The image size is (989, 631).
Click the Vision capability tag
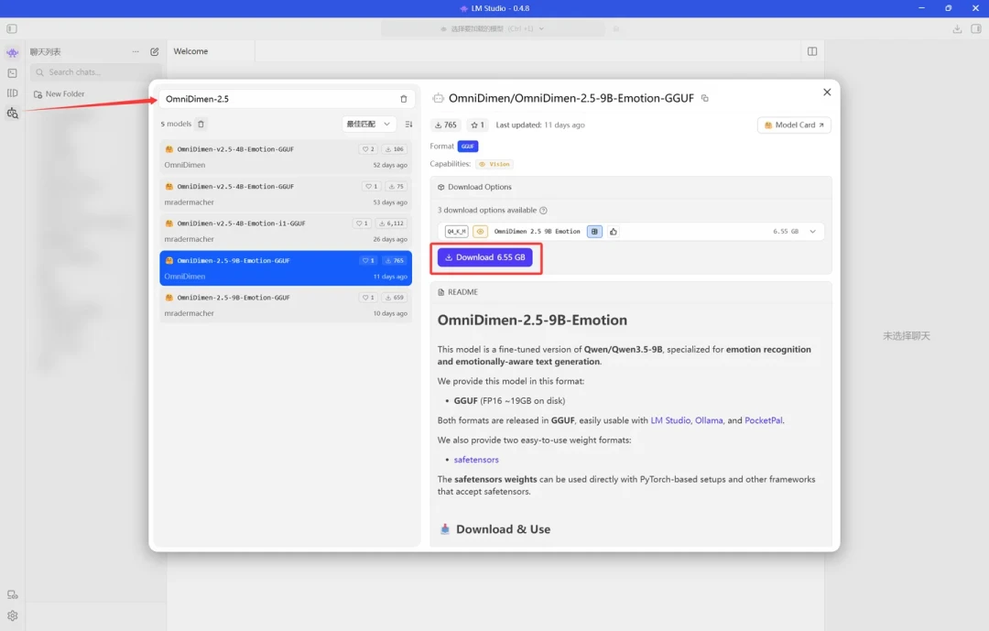(494, 164)
